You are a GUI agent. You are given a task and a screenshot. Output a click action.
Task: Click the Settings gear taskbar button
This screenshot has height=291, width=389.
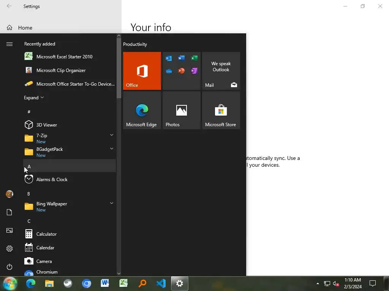point(180,283)
